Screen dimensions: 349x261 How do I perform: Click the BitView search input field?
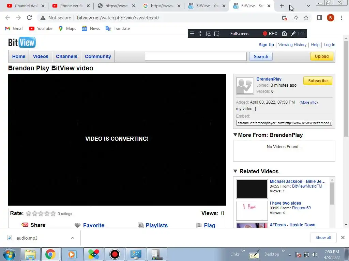point(196,56)
